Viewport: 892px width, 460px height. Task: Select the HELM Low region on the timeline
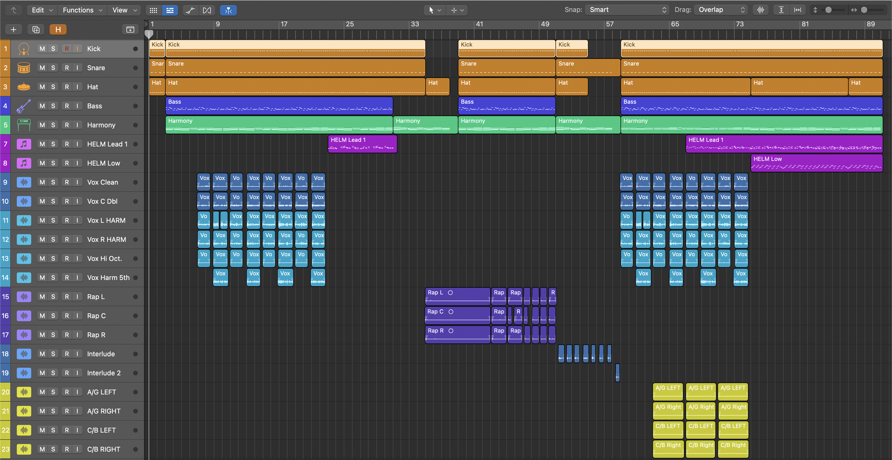[x=816, y=163]
